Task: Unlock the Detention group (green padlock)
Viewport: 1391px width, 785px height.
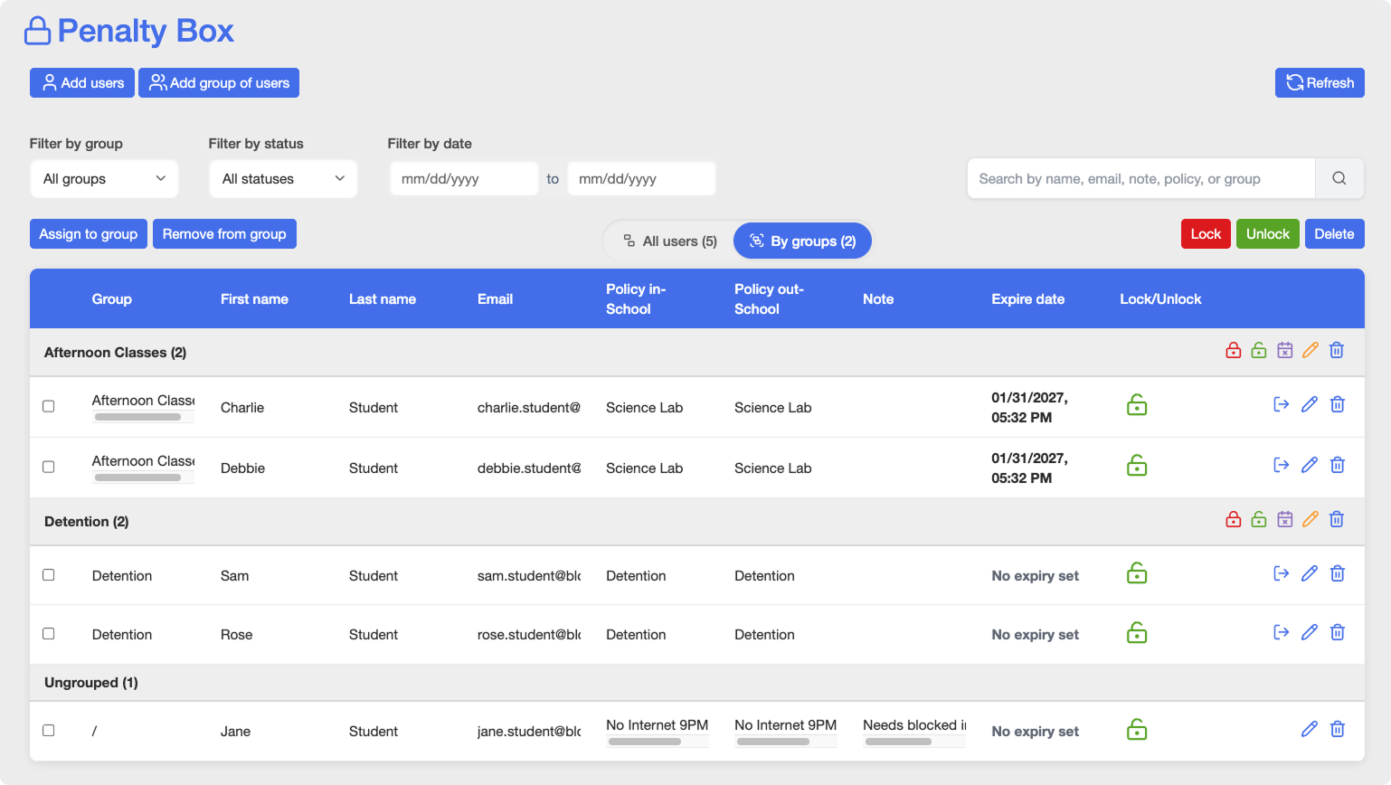Action: (x=1259, y=520)
